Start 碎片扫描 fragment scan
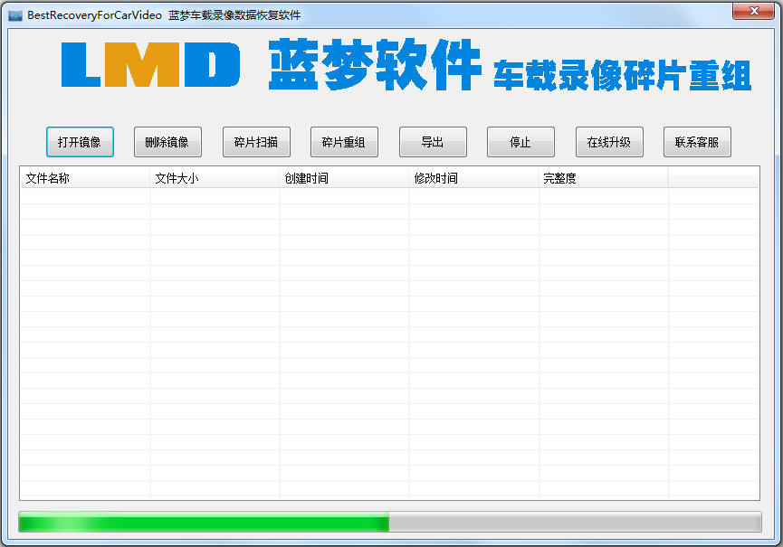783x547 pixels. [256, 142]
